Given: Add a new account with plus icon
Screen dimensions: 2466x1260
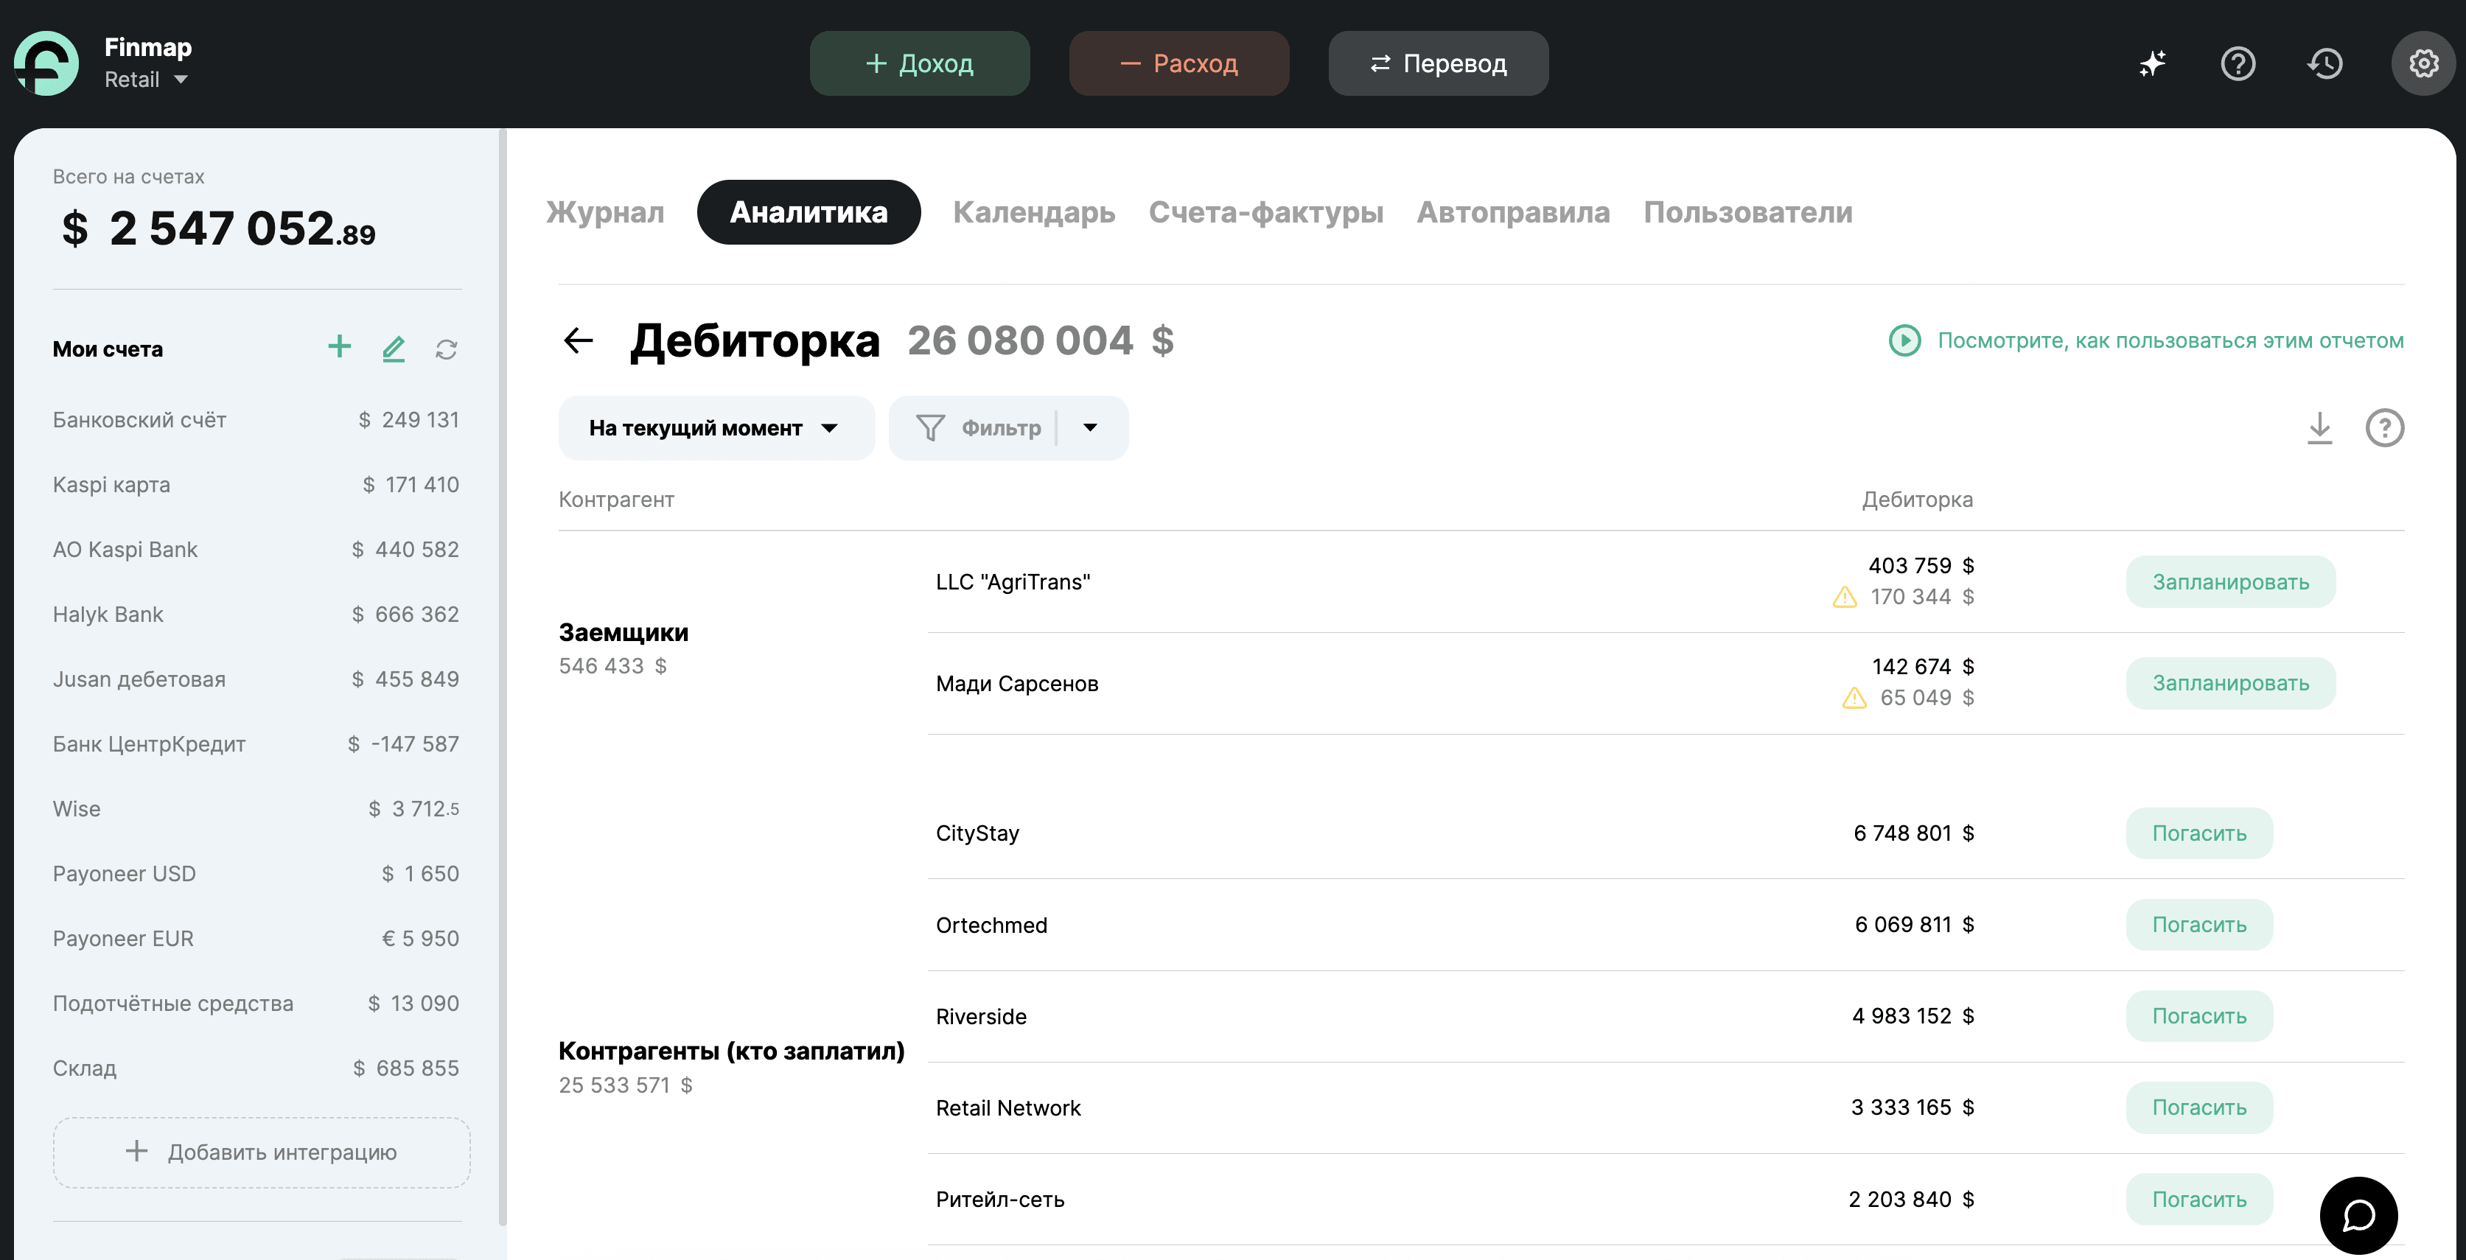Looking at the screenshot, I should 339,348.
